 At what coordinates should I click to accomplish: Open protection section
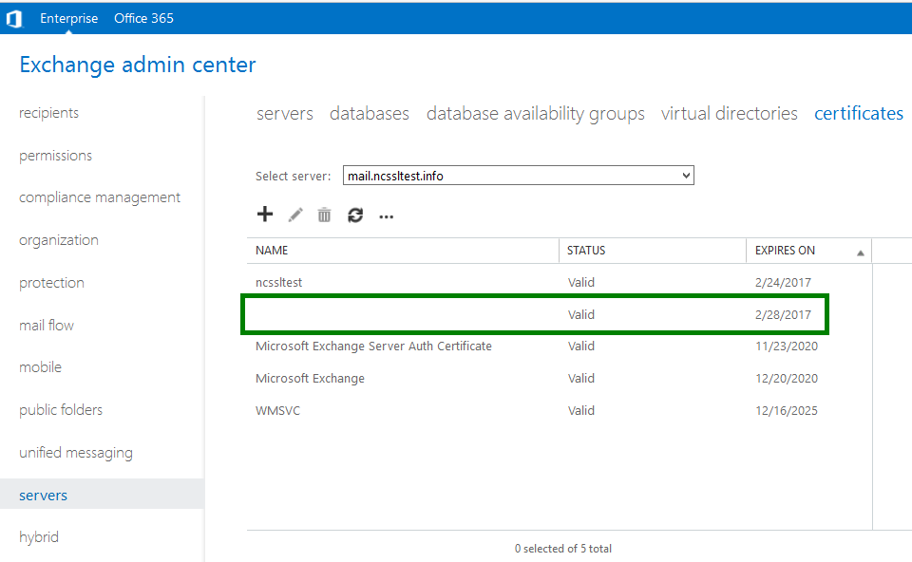pos(51,283)
